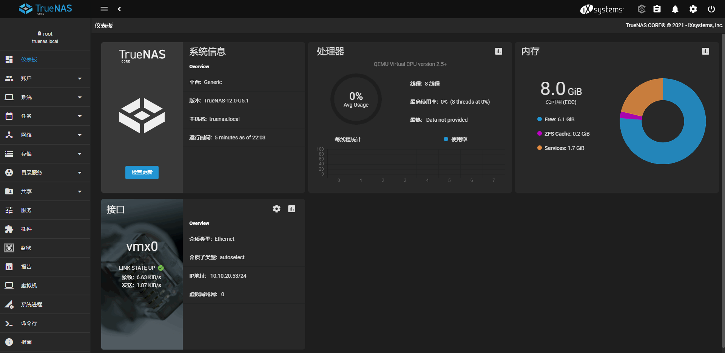Open the TrueCommand status icon
This screenshot has height=353, width=725.
642,9
